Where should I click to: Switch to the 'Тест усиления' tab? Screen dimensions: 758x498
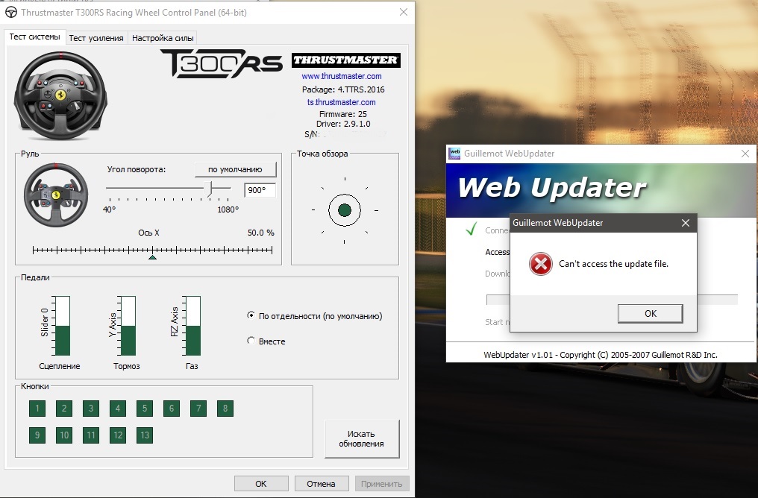coord(96,38)
